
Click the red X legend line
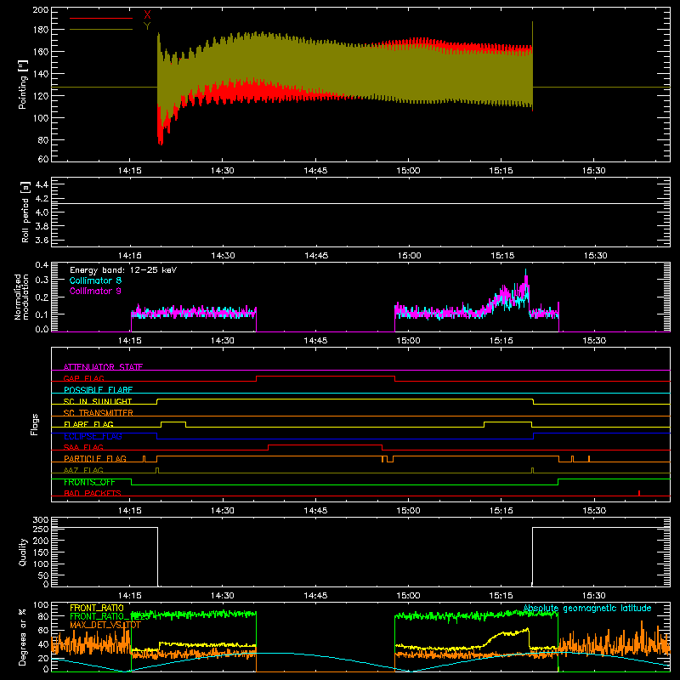pos(101,18)
